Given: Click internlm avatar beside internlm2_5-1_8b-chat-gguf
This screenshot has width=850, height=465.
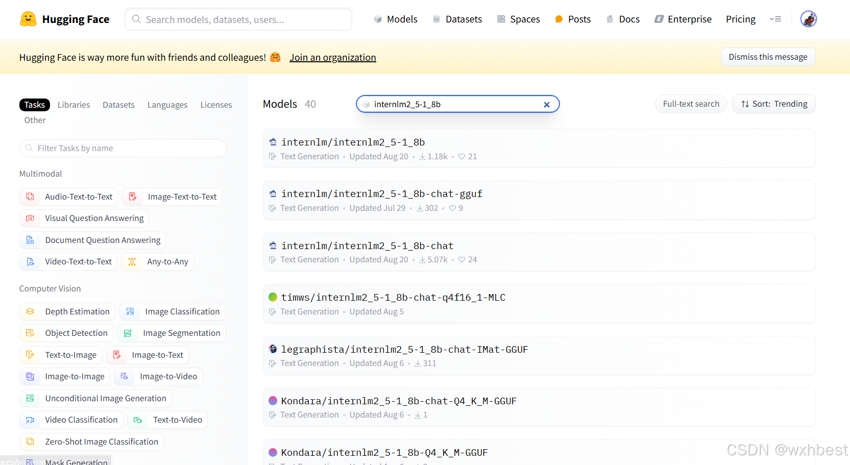Looking at the screenshot, I should point(273,194).
